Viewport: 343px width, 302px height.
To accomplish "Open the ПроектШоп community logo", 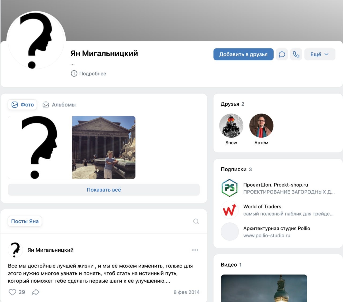I will click(x=230, y=188).
